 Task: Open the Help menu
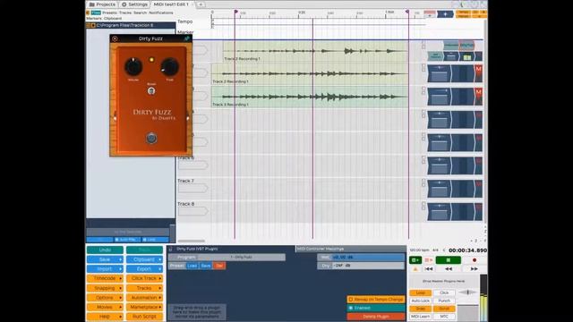point(105,317)
